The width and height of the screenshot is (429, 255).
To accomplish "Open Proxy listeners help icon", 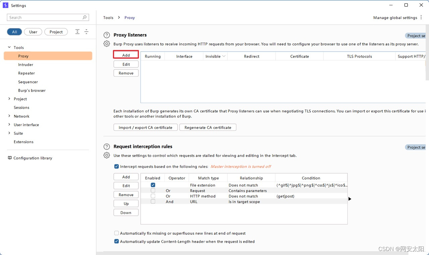I will (107, 35).
